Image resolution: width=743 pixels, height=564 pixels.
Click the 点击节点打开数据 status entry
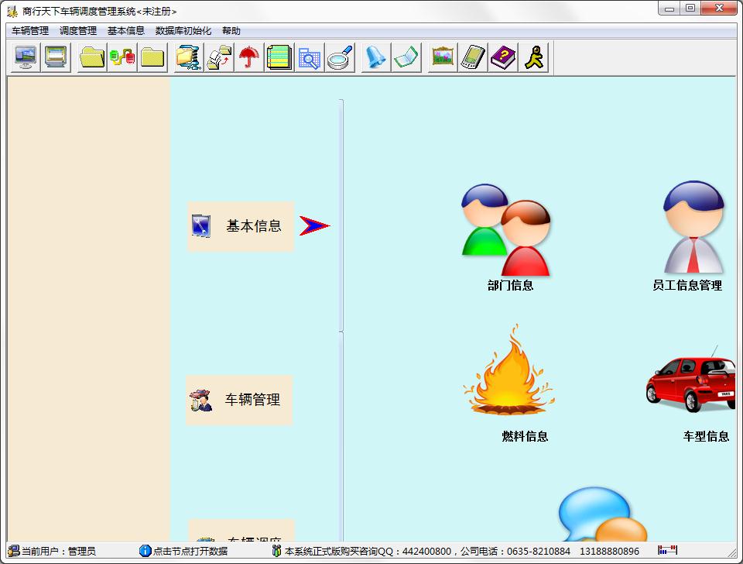click(190, 551)
